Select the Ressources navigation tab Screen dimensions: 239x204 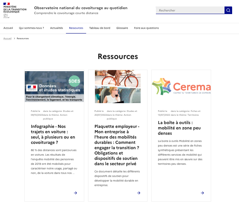pyautogui.click(x=76, y=28)
